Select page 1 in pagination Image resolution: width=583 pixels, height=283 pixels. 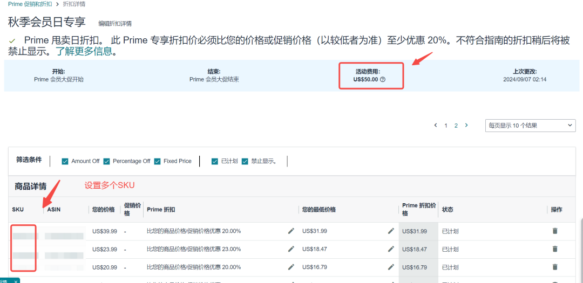446,126
